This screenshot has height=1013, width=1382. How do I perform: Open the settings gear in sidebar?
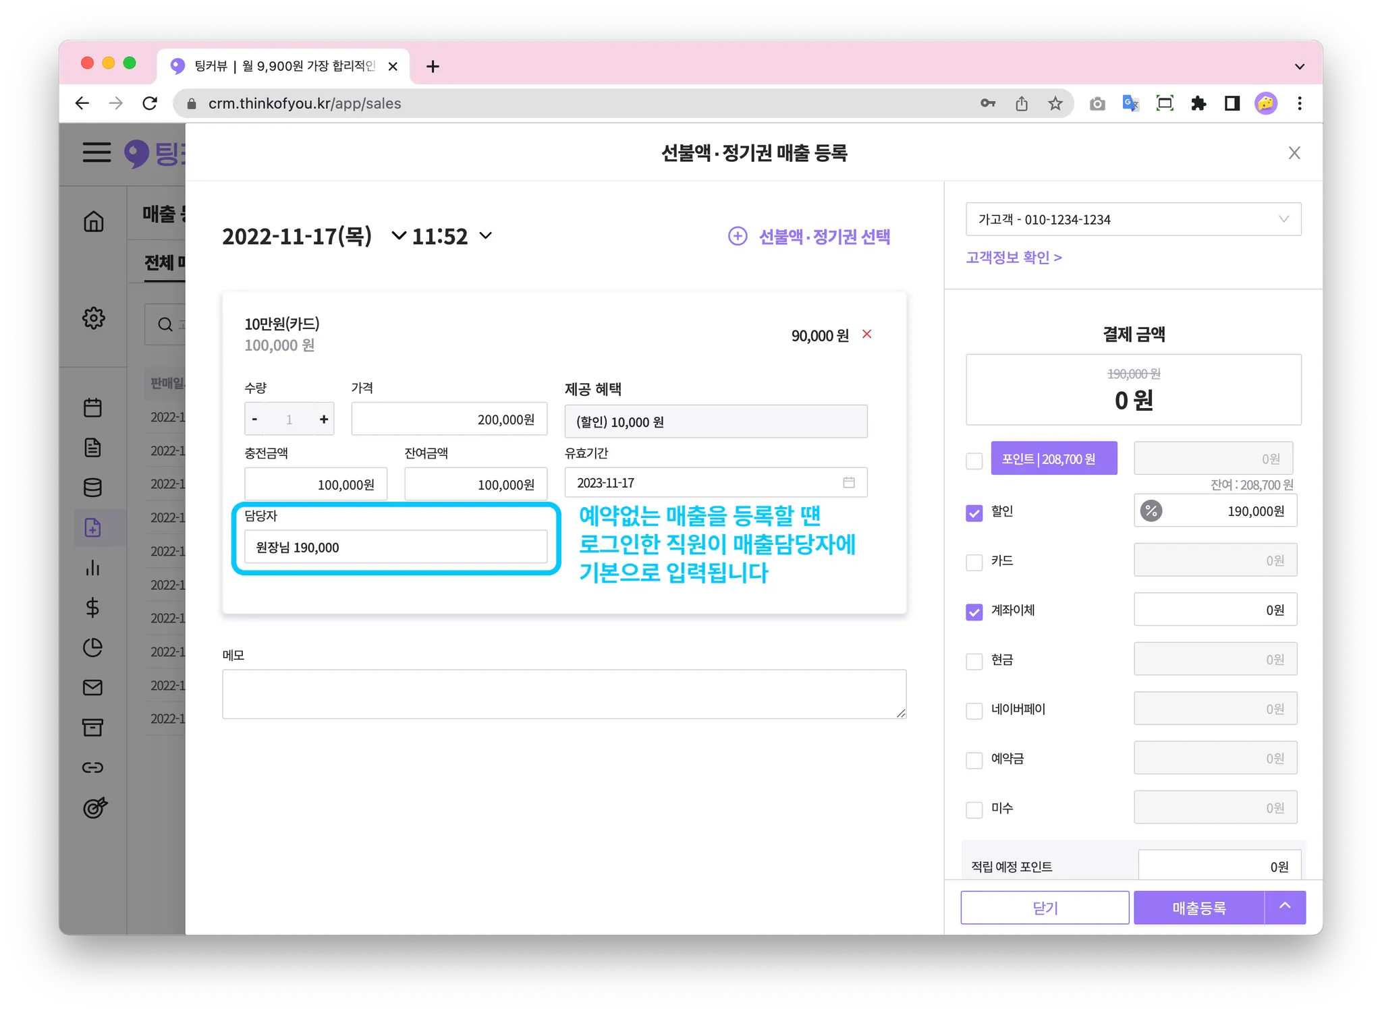93,318
